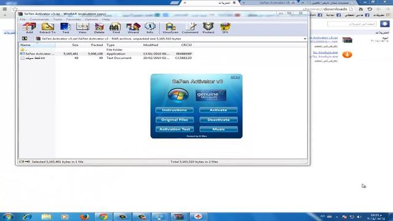Click the volume speaker tray icon
Viewport: 393px width, 221px height.
point(359,217)
